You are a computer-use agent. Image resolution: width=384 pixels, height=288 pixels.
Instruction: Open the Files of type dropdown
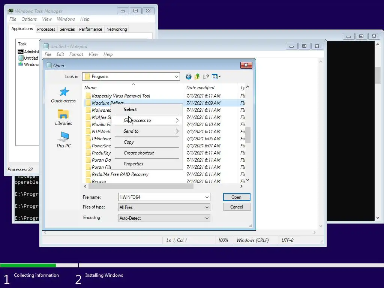coord(164,207)
